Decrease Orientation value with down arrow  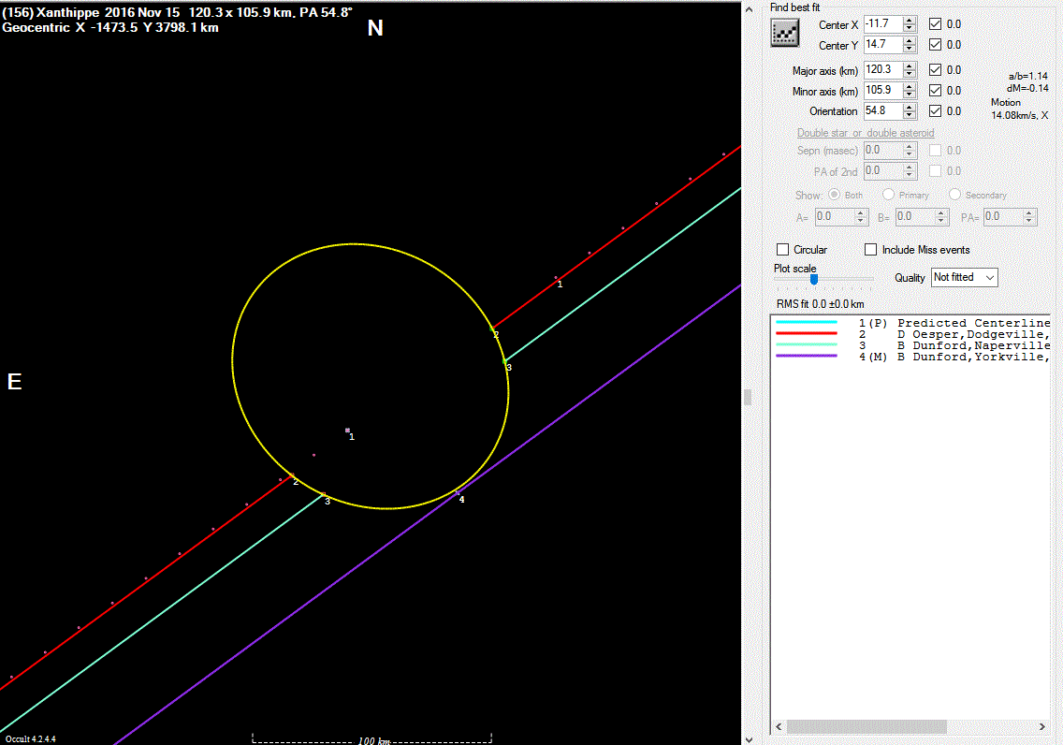point(910,115)
